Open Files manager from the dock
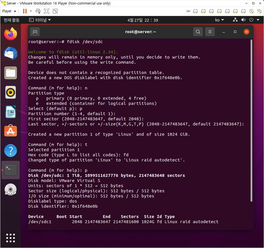The width and height of the screenshot is (264, 248). coord(11,73)
